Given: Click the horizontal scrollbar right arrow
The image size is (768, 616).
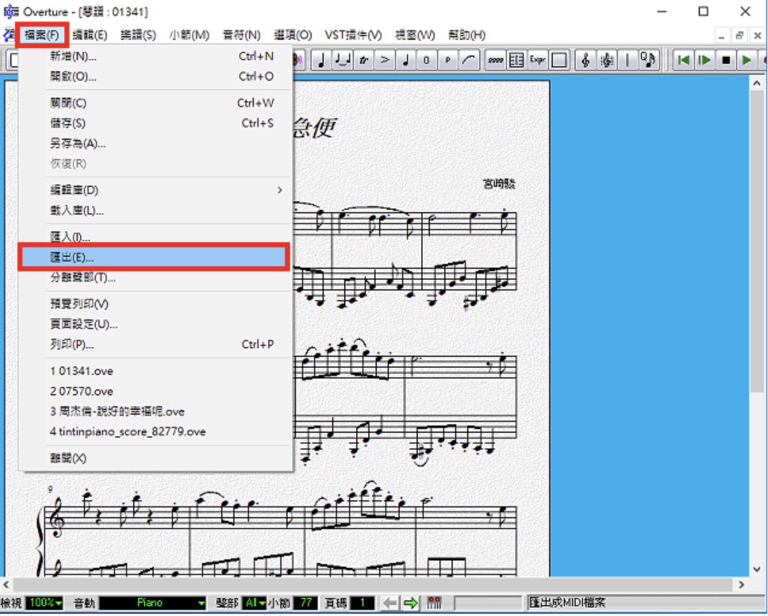Looking at the screenshot, I should (x=741, y=585).
